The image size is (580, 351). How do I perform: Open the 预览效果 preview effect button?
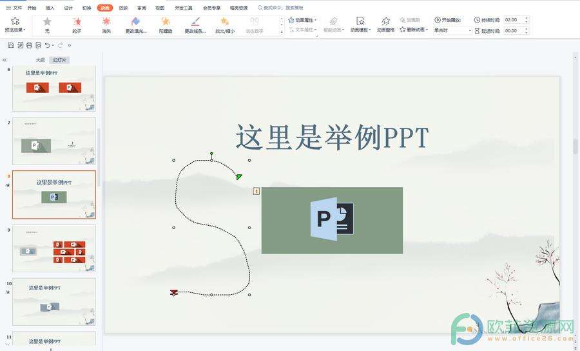15,25
